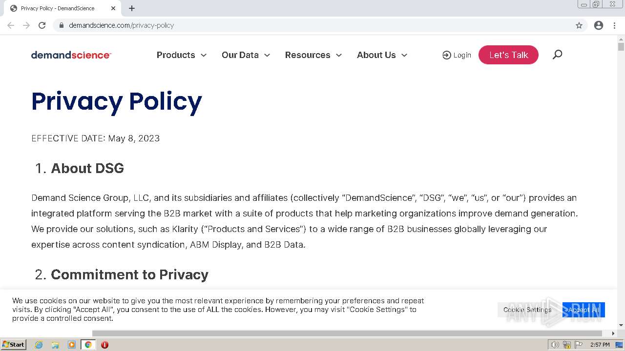Open the Resources navigation item
Screen dimensions: 625x351
(308, 55)
